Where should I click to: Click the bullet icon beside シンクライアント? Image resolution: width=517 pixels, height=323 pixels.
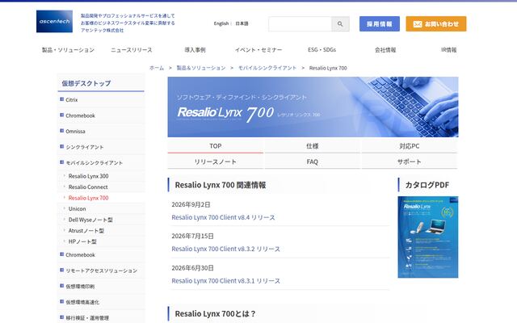click(x=61, y=147)
